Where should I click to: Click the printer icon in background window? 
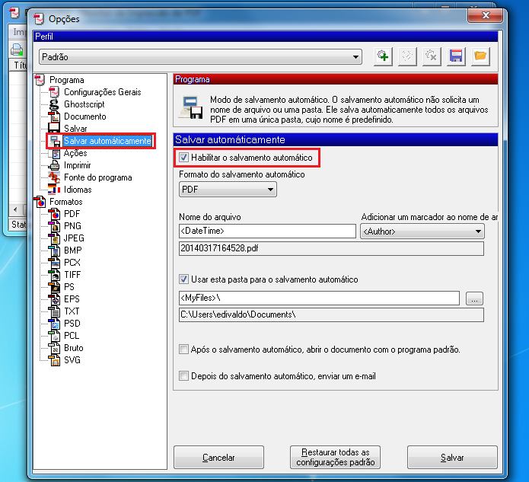pos(17,49)
